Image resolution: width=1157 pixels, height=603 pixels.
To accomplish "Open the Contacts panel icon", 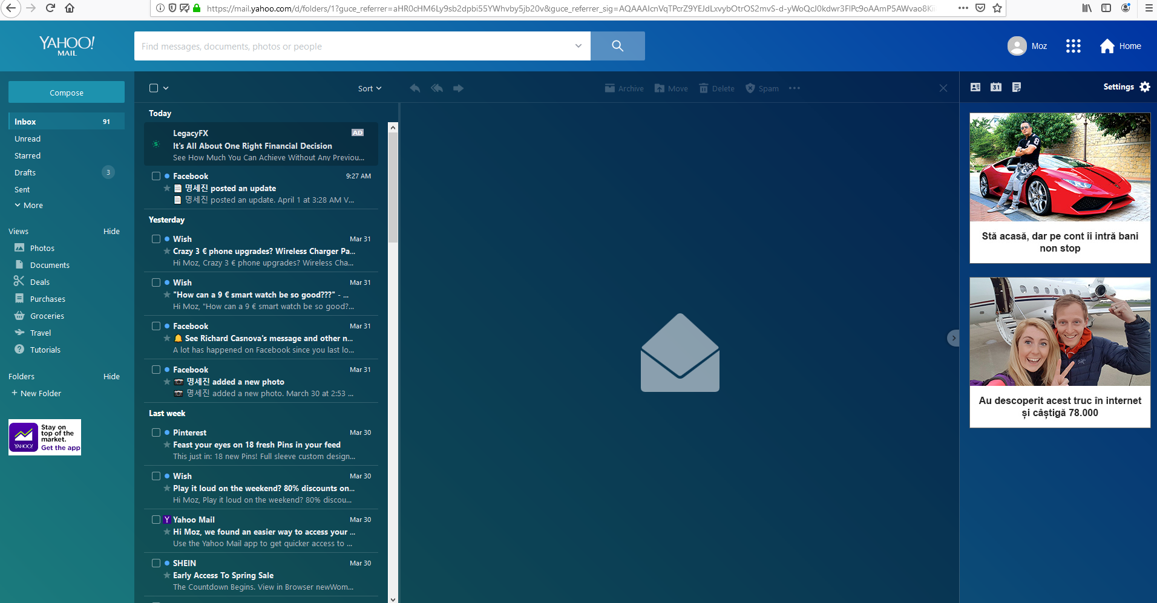I will pos(975,87).
